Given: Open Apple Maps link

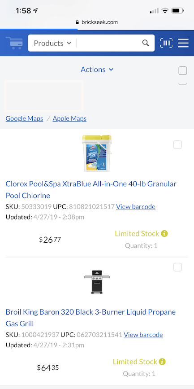Looking at the screenshot, I should [x=69, y=118].
